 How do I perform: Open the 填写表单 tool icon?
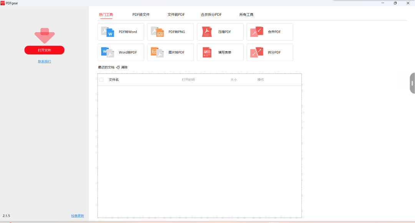207,52
